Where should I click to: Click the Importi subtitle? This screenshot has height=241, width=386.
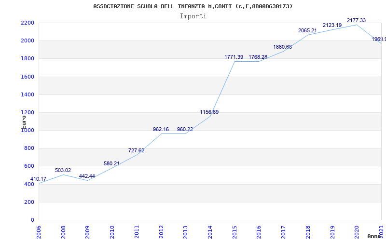pos(193,16)
